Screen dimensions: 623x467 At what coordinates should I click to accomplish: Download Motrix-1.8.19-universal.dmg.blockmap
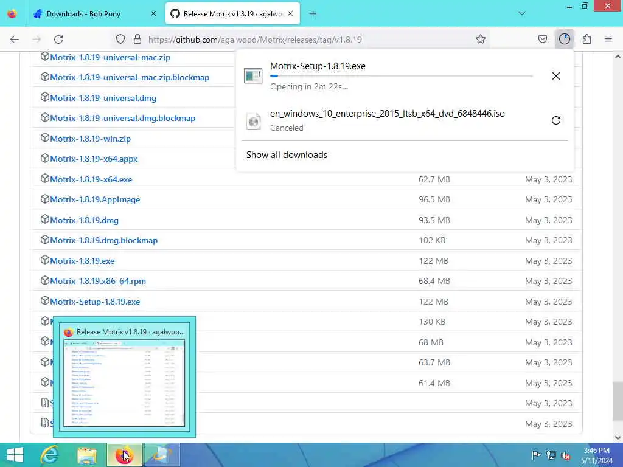122,119
